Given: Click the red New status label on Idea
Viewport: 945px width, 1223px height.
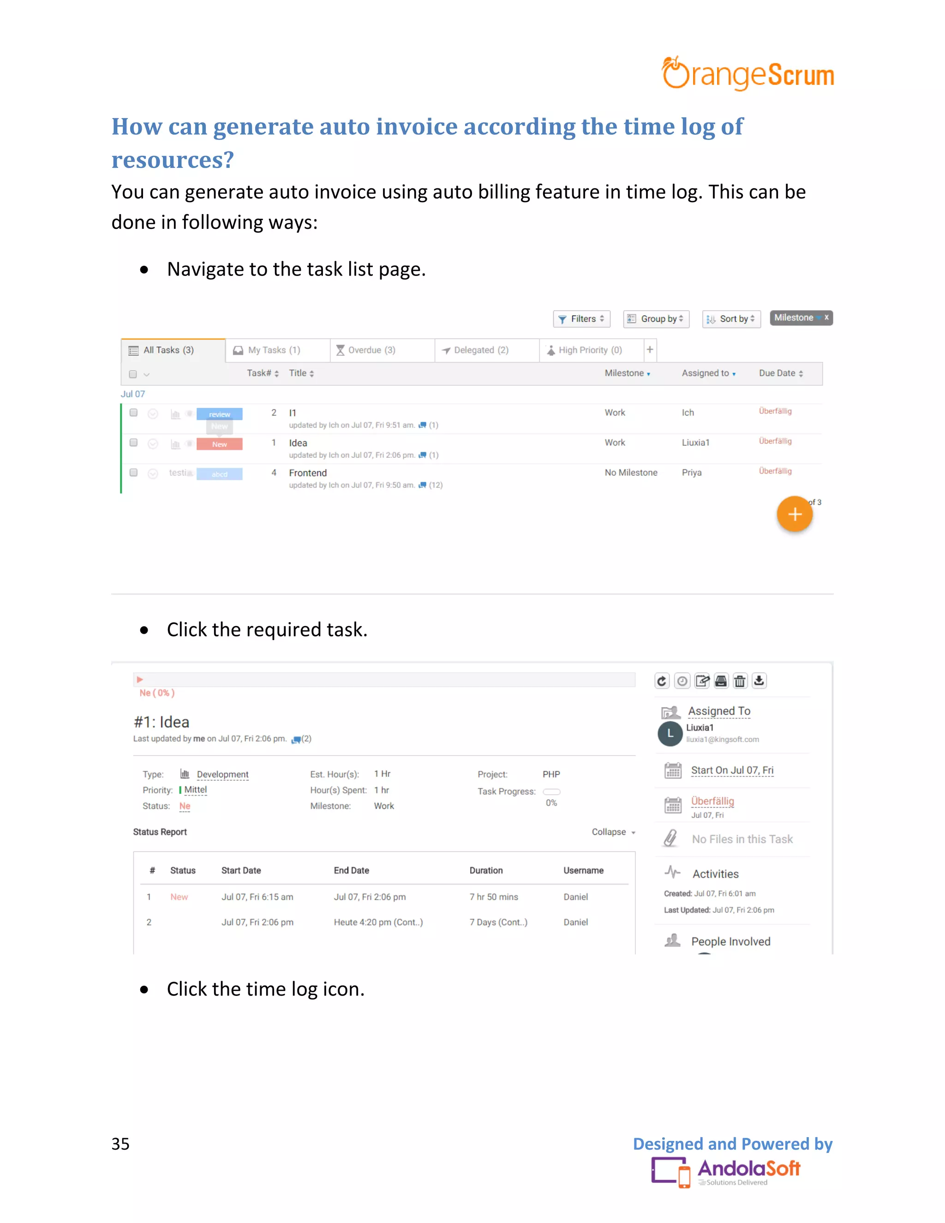Looking at the screenshot, I should click(x=220, y=444).
